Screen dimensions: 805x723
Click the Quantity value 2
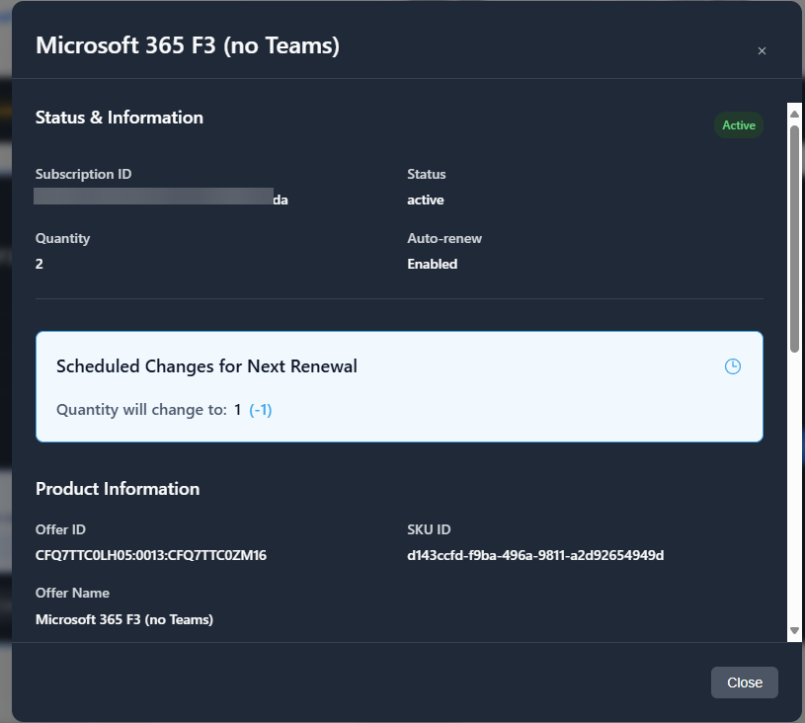pos(40,264)
